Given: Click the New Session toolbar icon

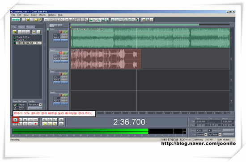Looking at the screenshot, I should point(24,20).
